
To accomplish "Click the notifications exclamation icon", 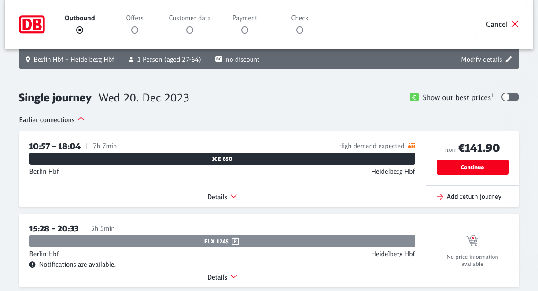I will pyautogui.click(x=33, y=265).
